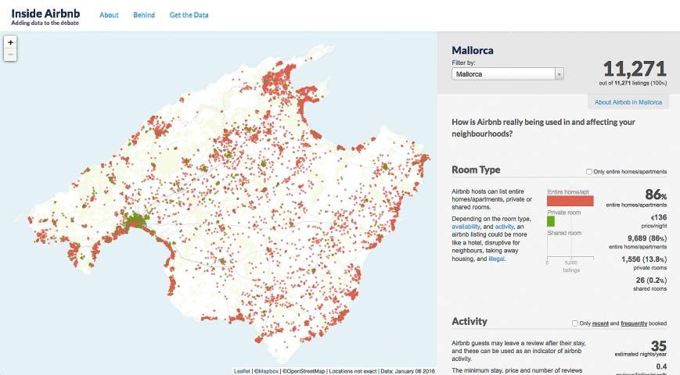Click the recent underlined term
Viewport: 680px width, 375px height.
point(600,323)
